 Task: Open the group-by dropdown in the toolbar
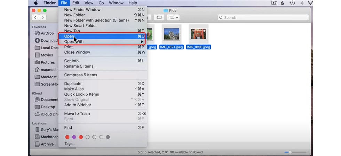click(x=173, y=17)
